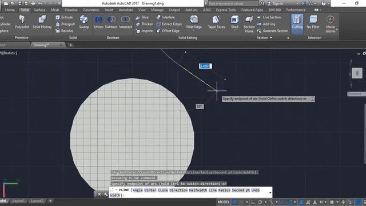Expand the dynamic input tooltip options arrow

tap(312, 99)
